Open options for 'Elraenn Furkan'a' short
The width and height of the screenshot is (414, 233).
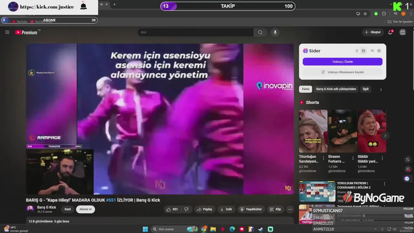(353, 158)
